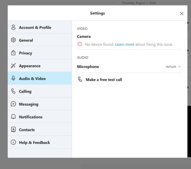Follow the Learn more link
Screen dimensions: 191x169
click(125, 44)
